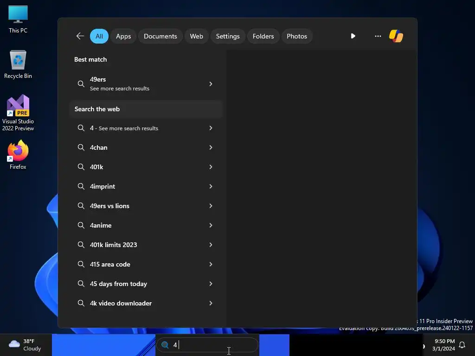Search the web for 401k
475x356 pixels.
[x=146, y=167]
